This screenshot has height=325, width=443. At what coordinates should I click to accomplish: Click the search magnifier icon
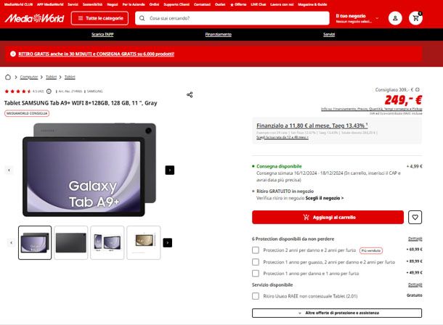click(x=142, y=18)
